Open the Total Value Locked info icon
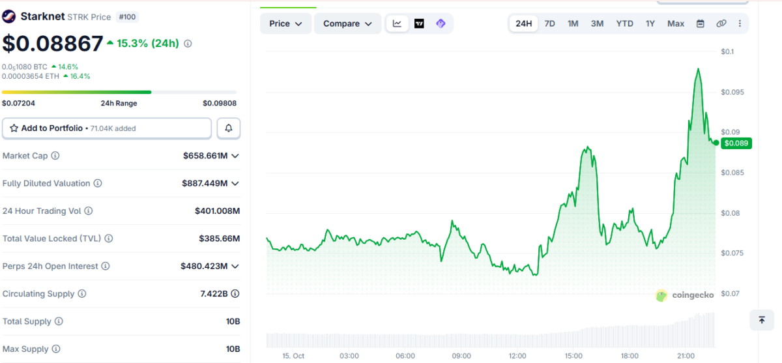 109,239
